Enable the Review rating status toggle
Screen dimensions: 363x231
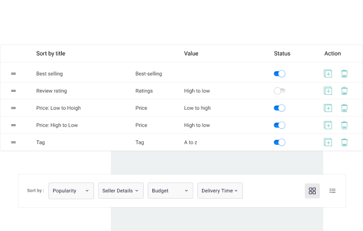point(279,91)
